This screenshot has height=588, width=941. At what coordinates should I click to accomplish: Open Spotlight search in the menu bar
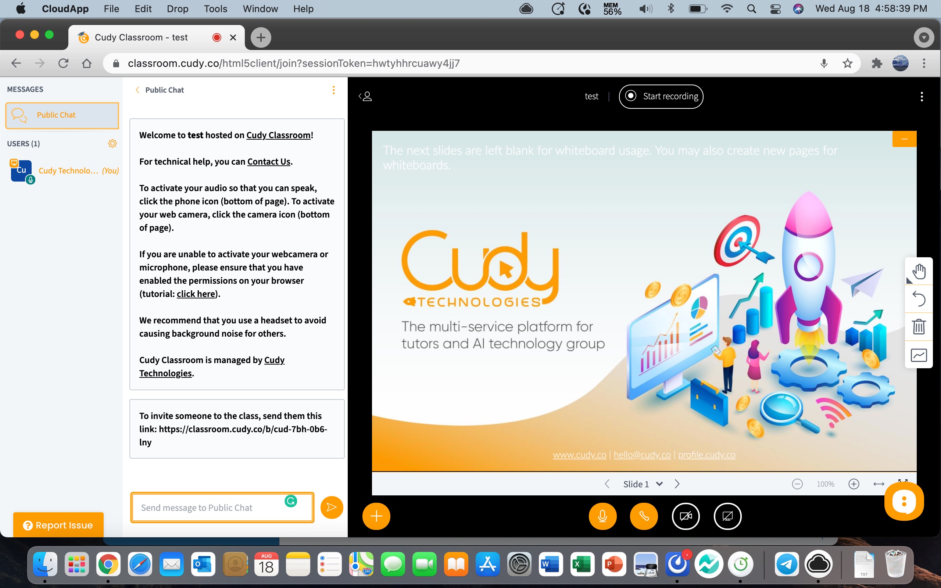(x=751, y=8)
